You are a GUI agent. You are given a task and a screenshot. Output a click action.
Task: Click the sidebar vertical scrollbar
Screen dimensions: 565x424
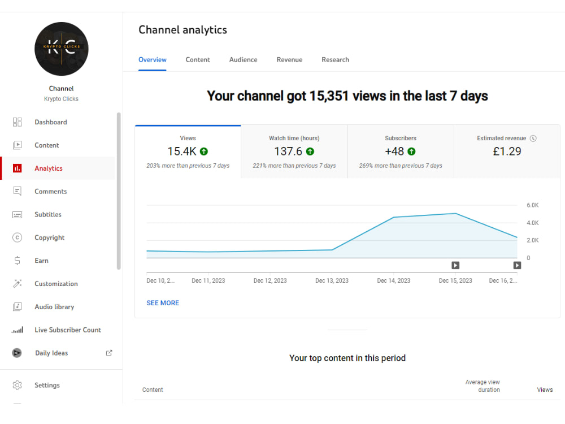[119, 191]
